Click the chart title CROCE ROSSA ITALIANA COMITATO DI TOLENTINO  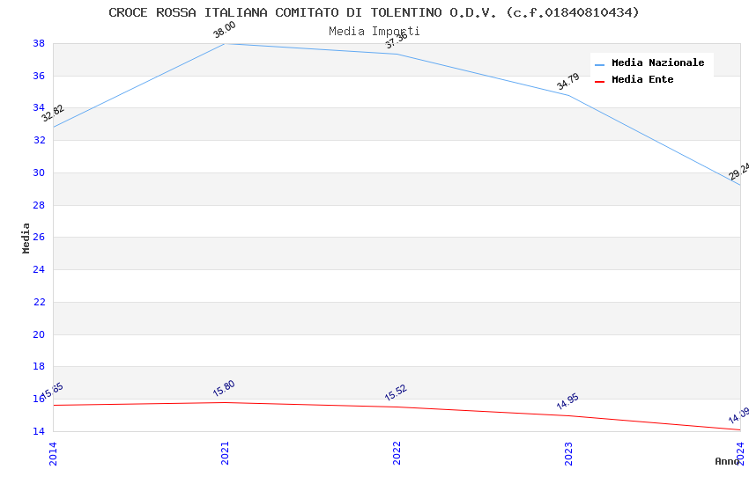coord(374,12)
